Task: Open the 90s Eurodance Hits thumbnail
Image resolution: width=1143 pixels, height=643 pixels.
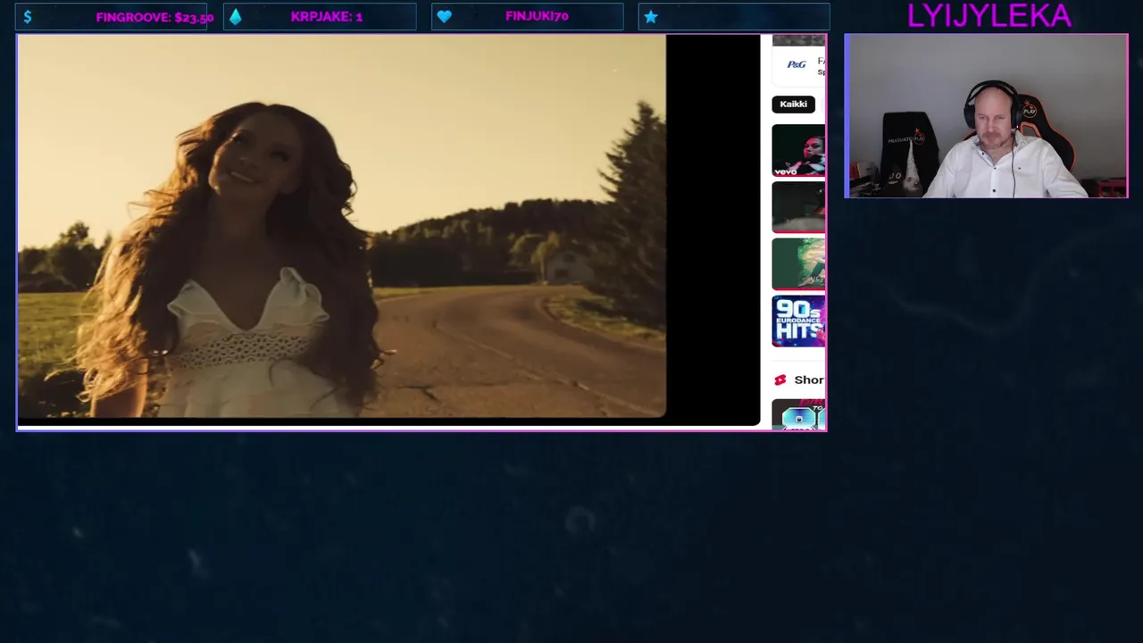Action: pos(798,321)
